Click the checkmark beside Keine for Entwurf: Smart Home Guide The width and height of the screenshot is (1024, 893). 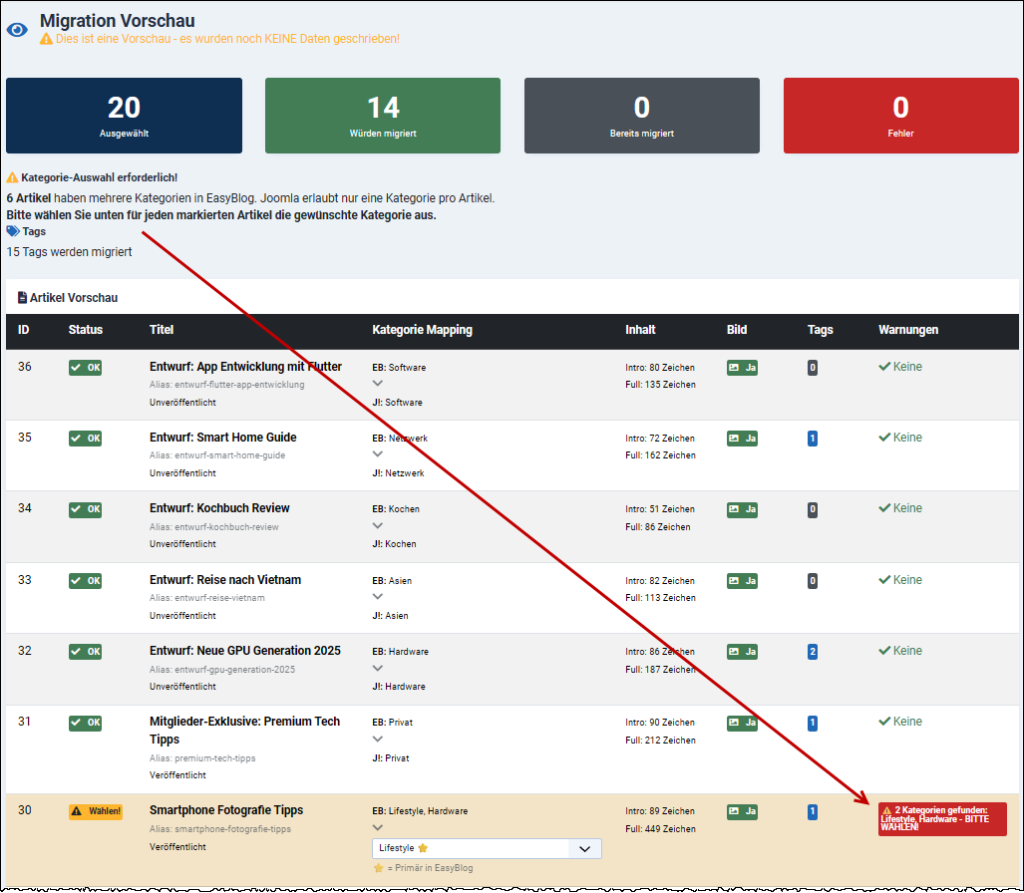[884, 437]
